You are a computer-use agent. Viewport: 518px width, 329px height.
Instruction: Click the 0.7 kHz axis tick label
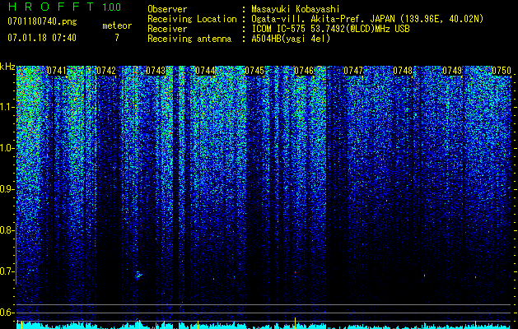[7, 271]
